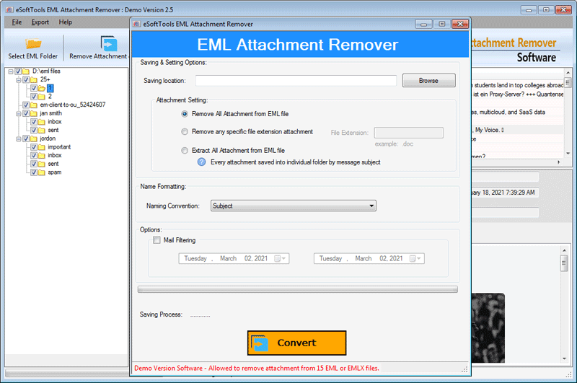Click the image thumbnail in preview pane
This screenshot has height=383, width=577.
(x=488, y=327)
